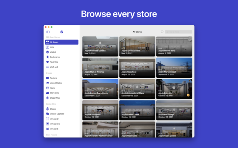Toggle the sidebar with the sidebar icon
The height and width of the screenshot is (148, 238).
click(x=48, y=32)
